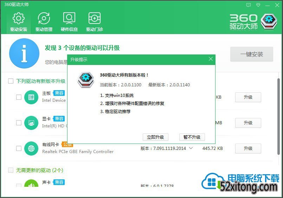Expand version dropdown for 7.091.1119.2014
The height and width of the screenshot is (198, 283).
click(191, 148)
